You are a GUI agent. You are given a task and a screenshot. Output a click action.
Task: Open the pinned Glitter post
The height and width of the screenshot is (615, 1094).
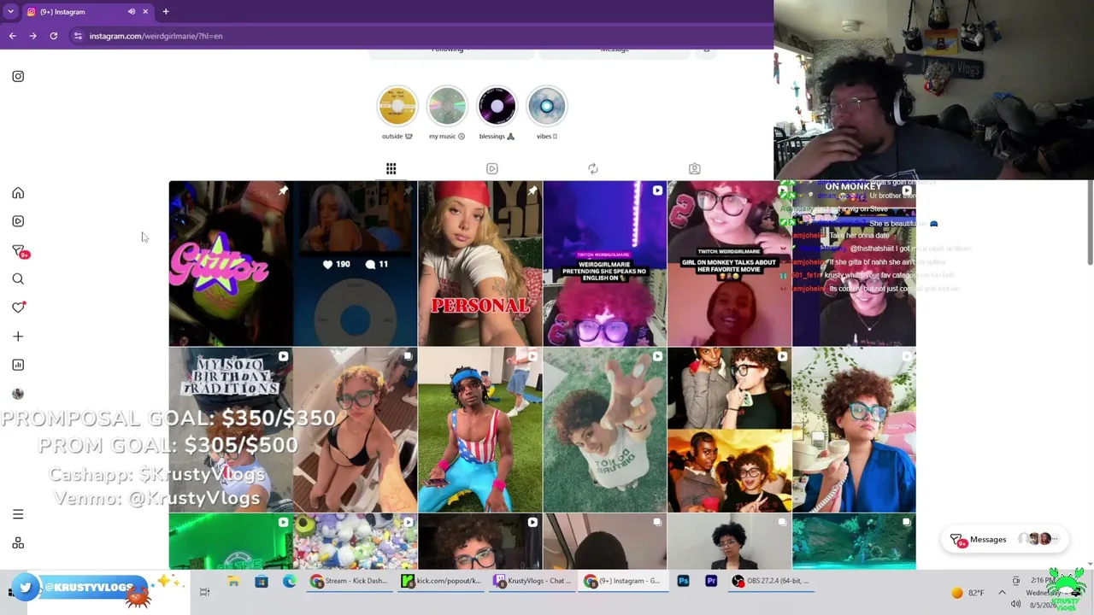[x=231, y=263]
